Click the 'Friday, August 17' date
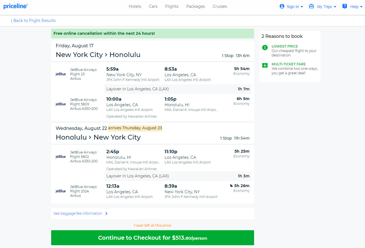The image size is (365, 248). (75, 46)
